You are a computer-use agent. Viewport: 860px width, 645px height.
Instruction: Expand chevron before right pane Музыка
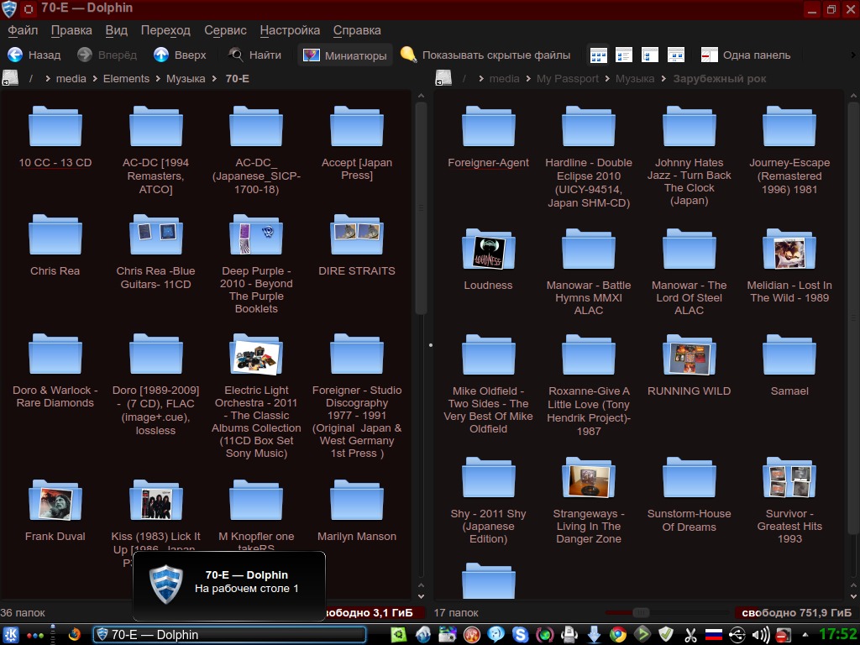click(x=607, y=78)
